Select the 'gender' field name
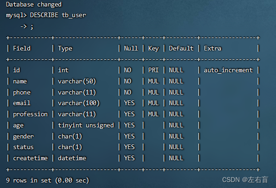Screen dimensions: 276x188 [24, 137]
